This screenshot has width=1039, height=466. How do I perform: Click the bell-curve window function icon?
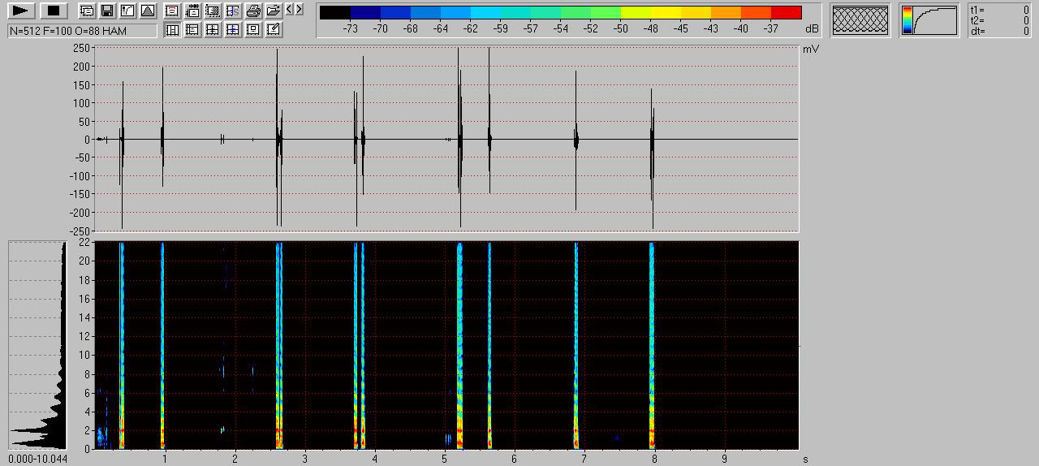pos(147,11)
